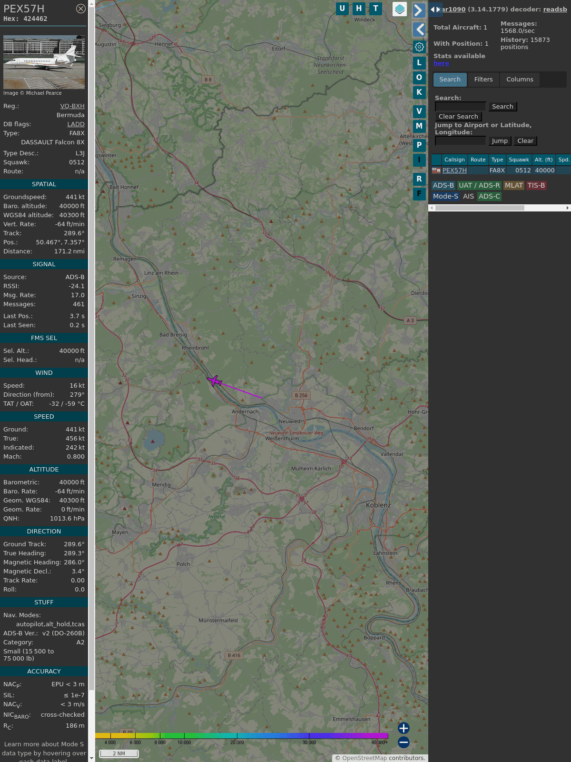Toggle the T map button
This screenshot has height=762, width=571.
(376, 9)
